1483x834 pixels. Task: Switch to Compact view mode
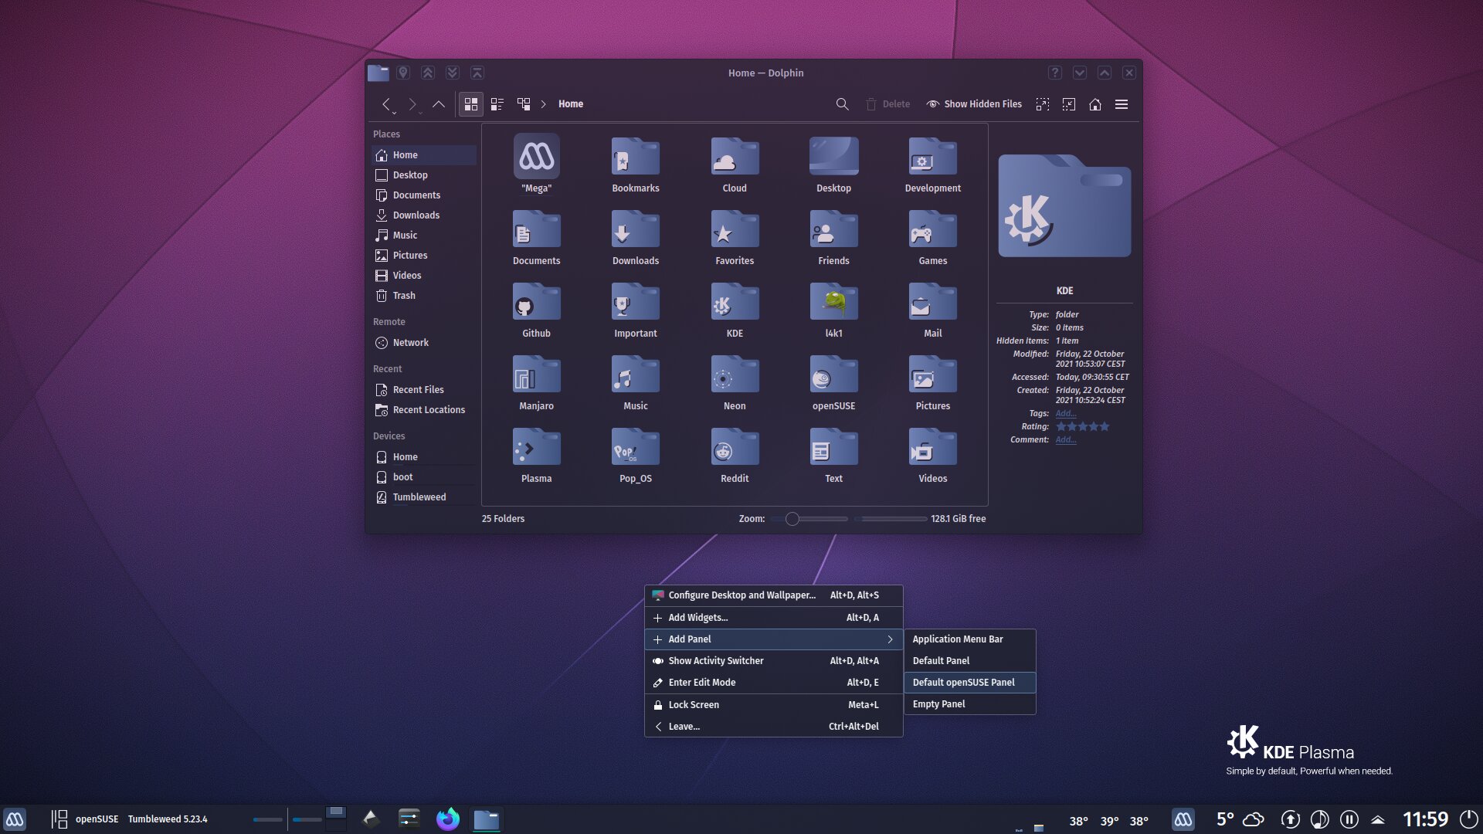[497, 104]
